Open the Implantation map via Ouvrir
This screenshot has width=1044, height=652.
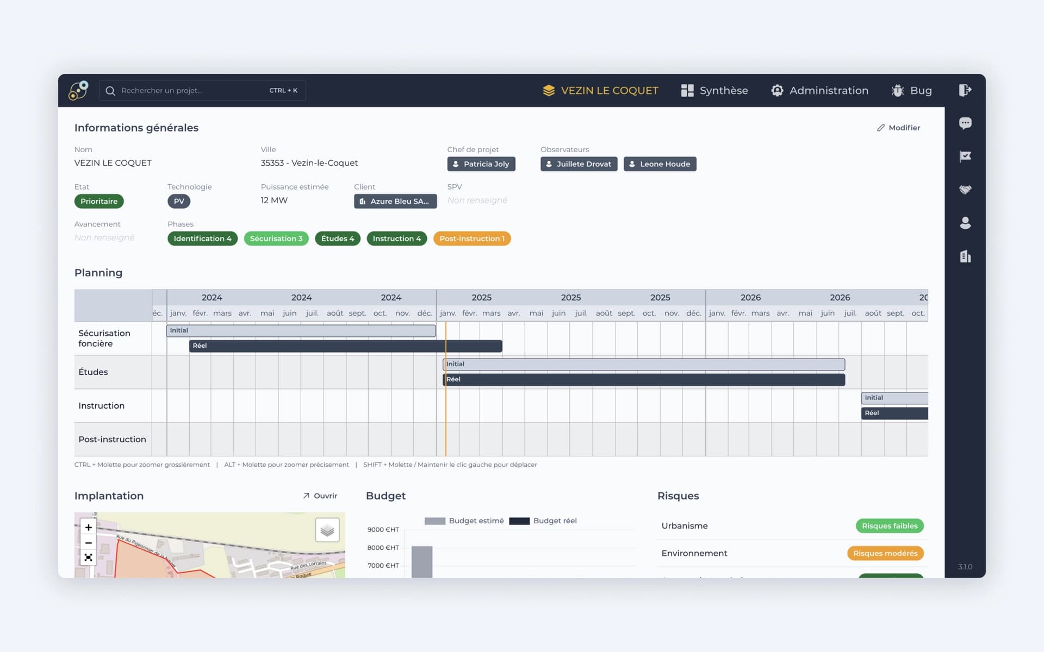pos(320,496)
